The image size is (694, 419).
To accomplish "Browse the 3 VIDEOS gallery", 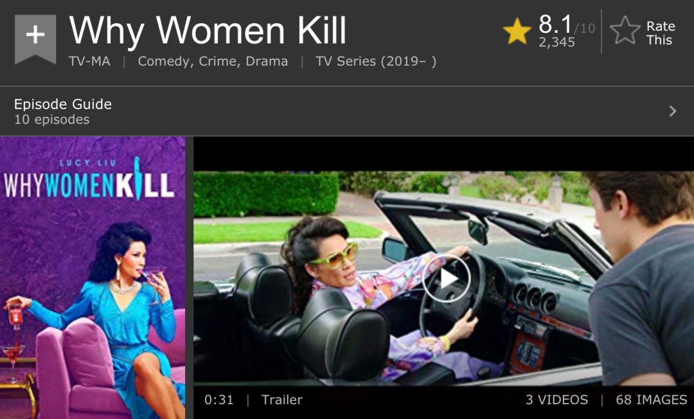I will (556, 400).
